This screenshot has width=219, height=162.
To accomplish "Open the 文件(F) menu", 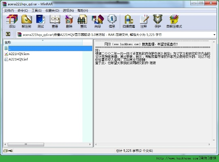I will click(9, 11).
